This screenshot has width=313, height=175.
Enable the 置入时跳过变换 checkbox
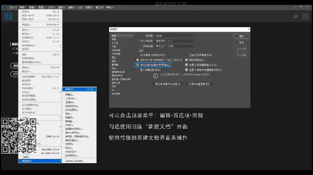138,70
